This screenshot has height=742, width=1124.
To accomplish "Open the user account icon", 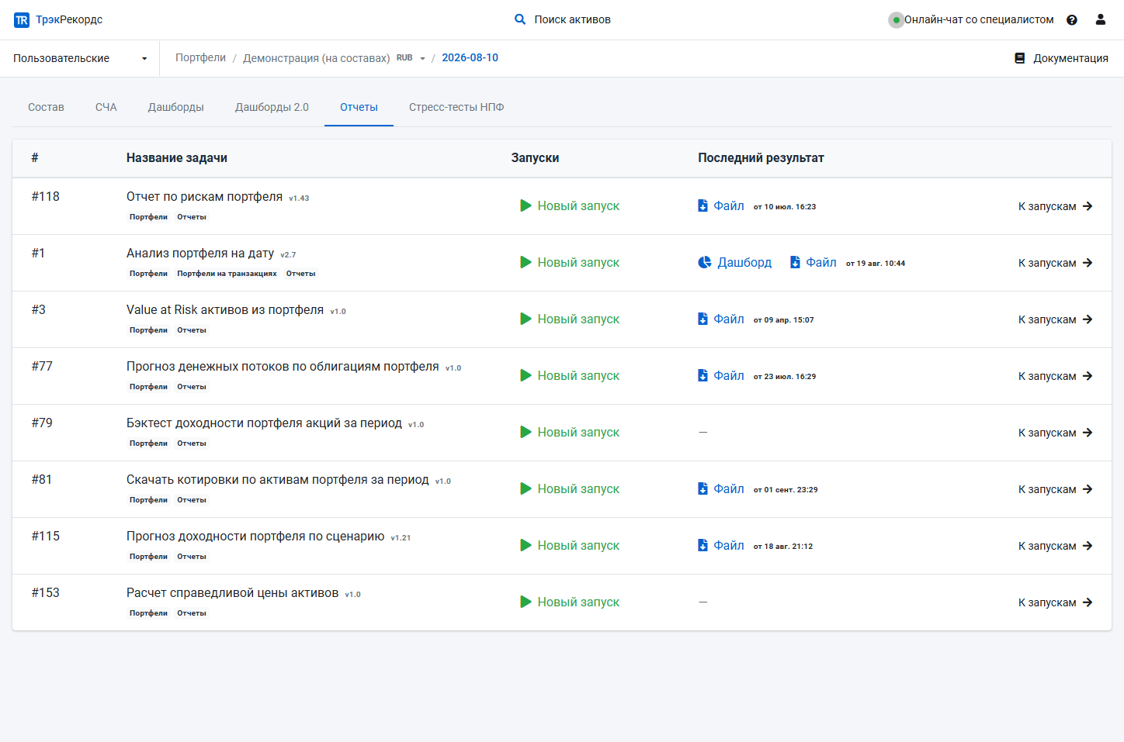I will point(1100,19).
